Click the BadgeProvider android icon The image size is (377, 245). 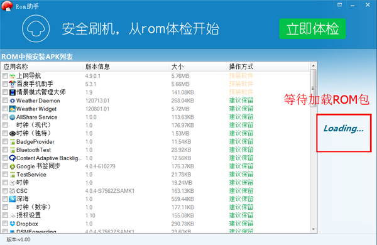(13, 142)
